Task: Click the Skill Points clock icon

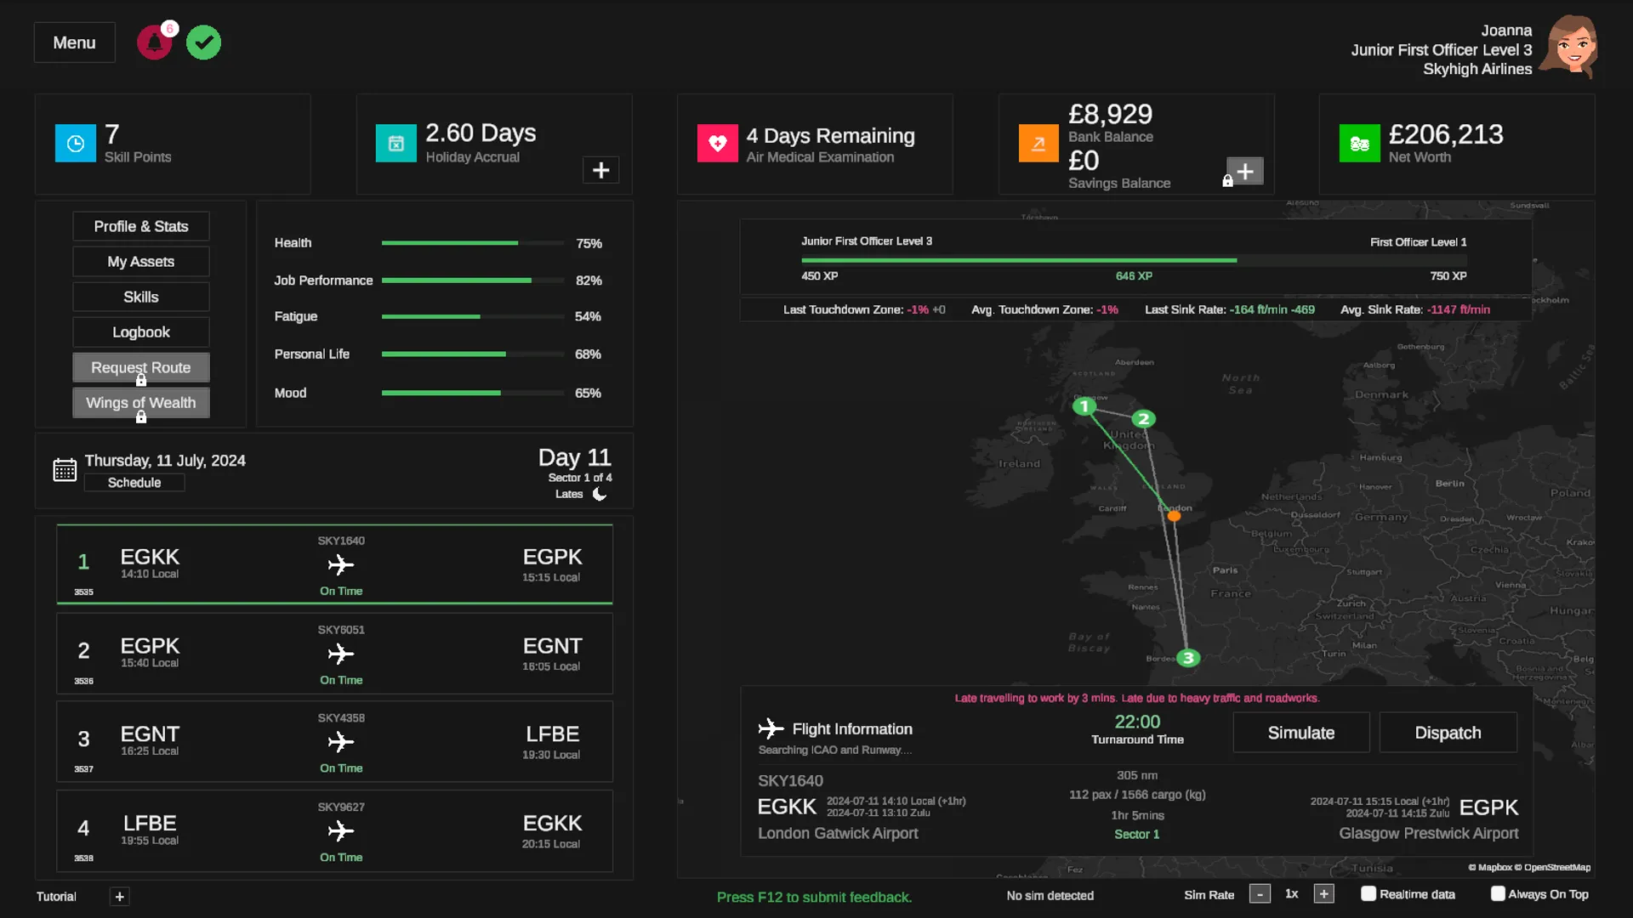Action: click(76, 144)
